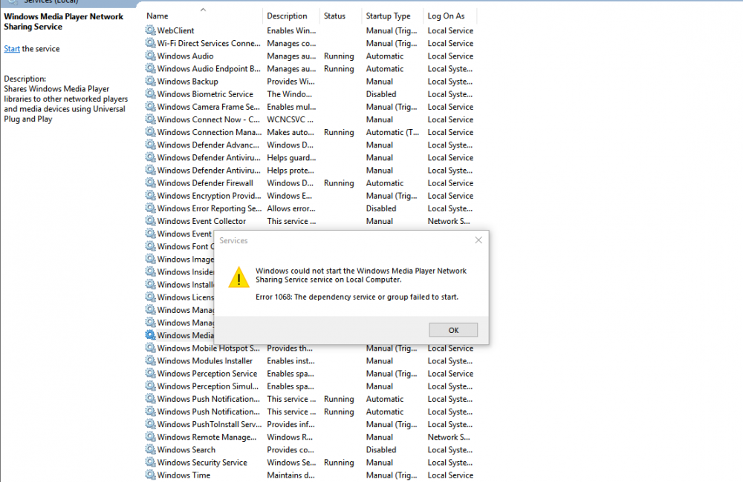The width and height of the screenshot is (743, 482).
Task: Click the Windows Time gear icon
Action: click(x=150, y=475)
